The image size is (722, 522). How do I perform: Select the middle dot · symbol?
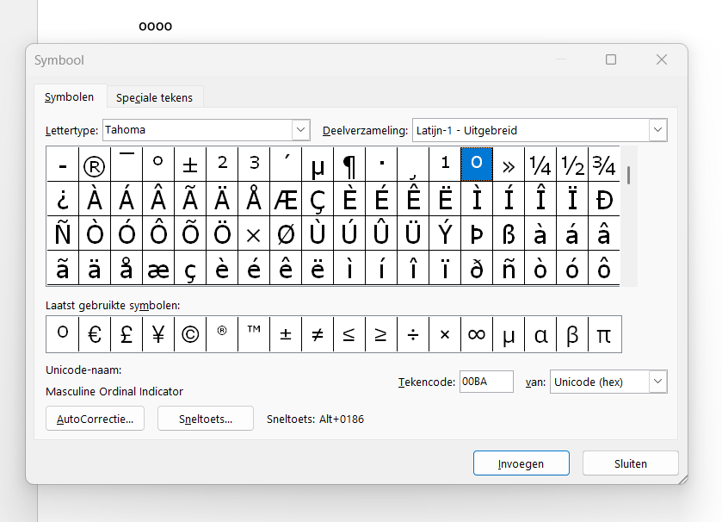[x=381, y=165]
